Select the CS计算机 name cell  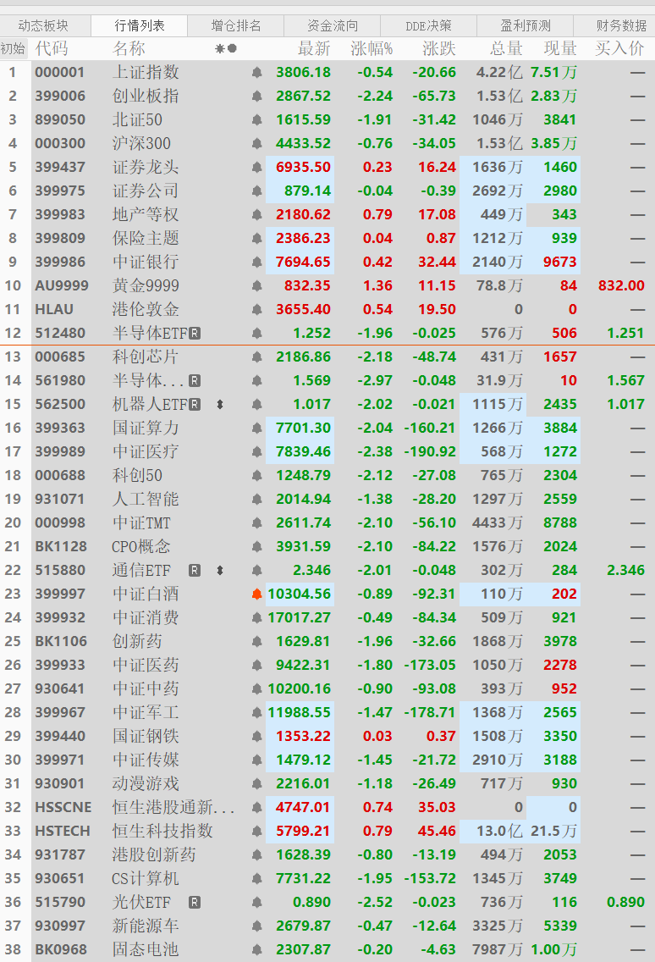pos(146,878)
